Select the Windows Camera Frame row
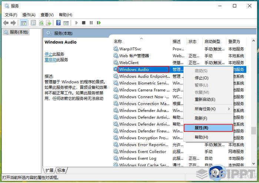Screen dimensions: 259x183 coord(180,90)
